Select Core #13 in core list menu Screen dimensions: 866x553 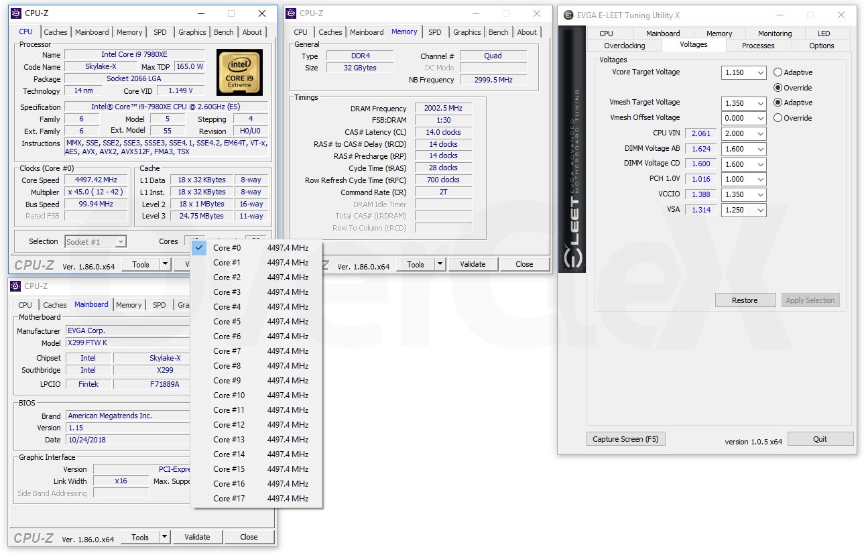(257, 440)
